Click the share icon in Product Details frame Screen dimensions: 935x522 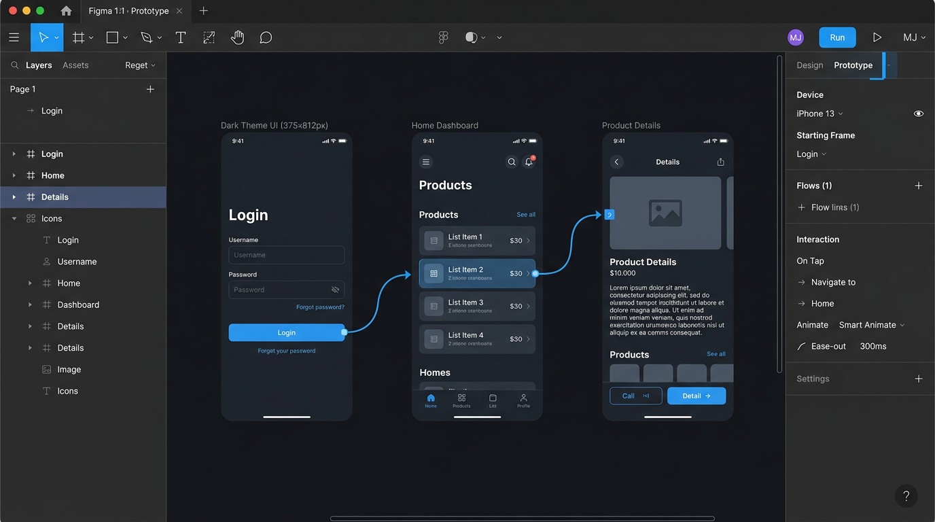click(x=720, y=162)
